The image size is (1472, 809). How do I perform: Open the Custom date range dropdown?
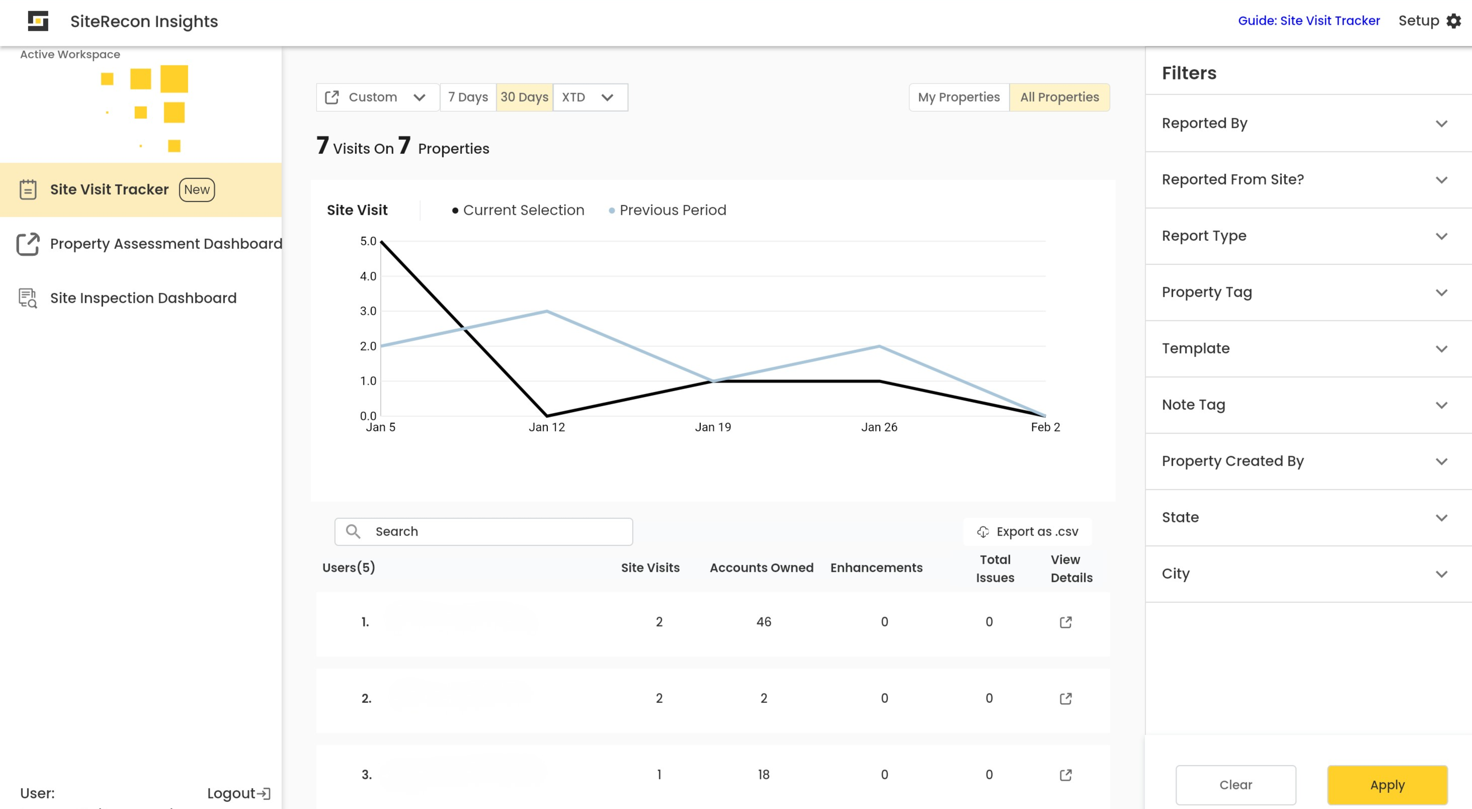[377, 97]
